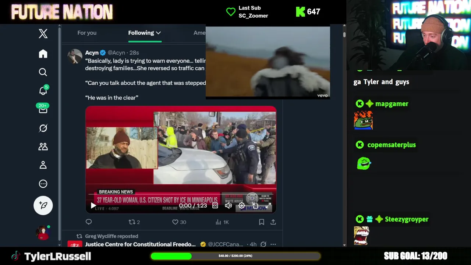This screenshot has width=471, height=265.
Task: Bookmark the Acyn post
Action: pos(261,222)
